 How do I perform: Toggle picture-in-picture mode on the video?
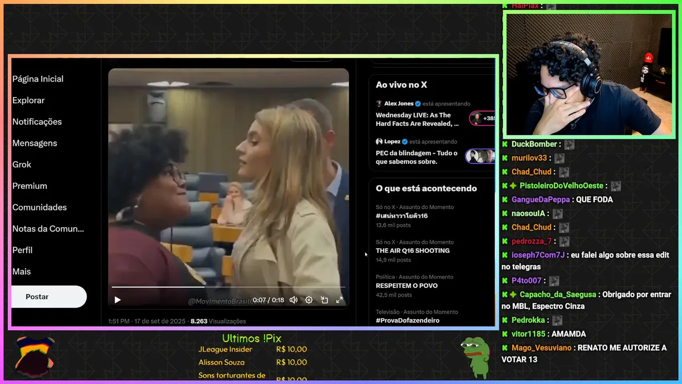324,300
